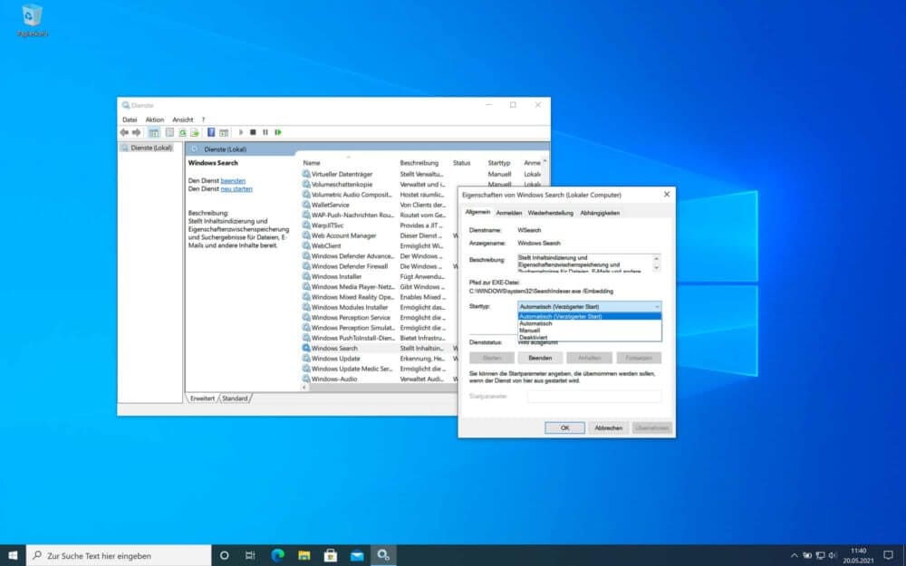Select the 'Windows Defender Firewall' service row
This screenshot has height=566, width=906.
(350, 266)
